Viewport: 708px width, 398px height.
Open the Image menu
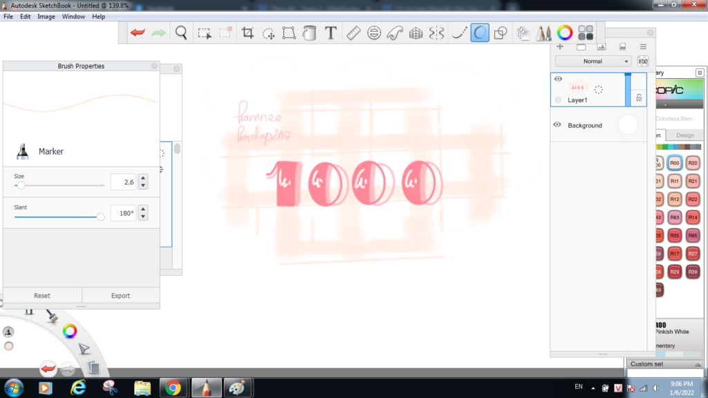[x=46, y=17]
